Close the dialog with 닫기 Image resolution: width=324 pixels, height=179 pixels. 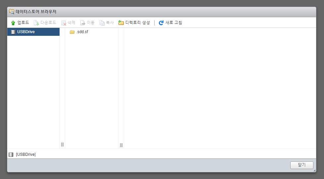pyautogui.click(x=302, y=165)
